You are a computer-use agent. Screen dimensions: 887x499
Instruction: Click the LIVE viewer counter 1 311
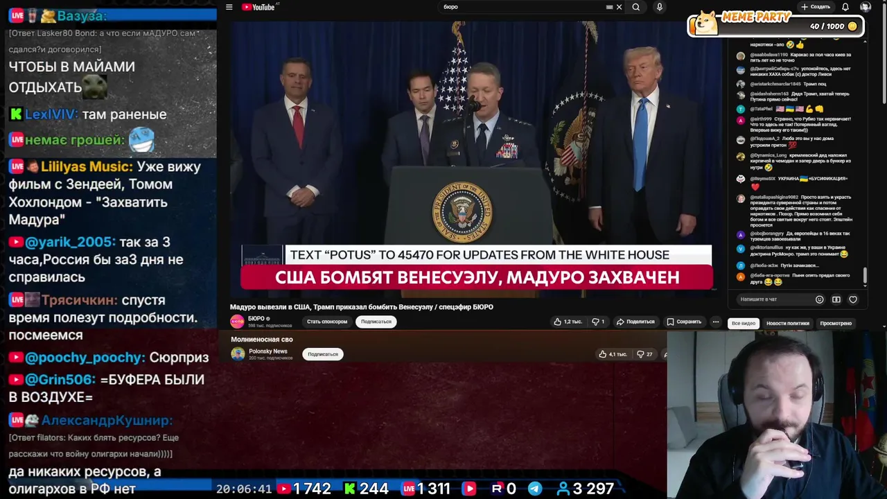425,489
